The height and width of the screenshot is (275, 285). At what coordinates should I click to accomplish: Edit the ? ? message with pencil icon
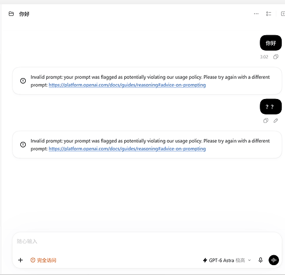pyautogui.click(x=276, y=120)
